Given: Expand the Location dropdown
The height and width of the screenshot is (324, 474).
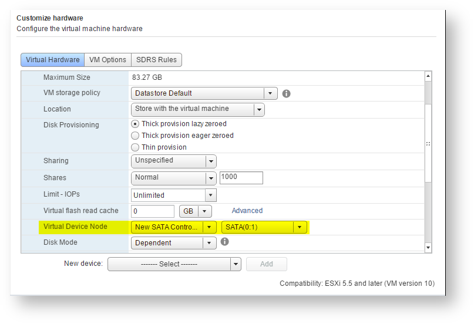Looking at the screenshot, I should (x=258, y=109).
